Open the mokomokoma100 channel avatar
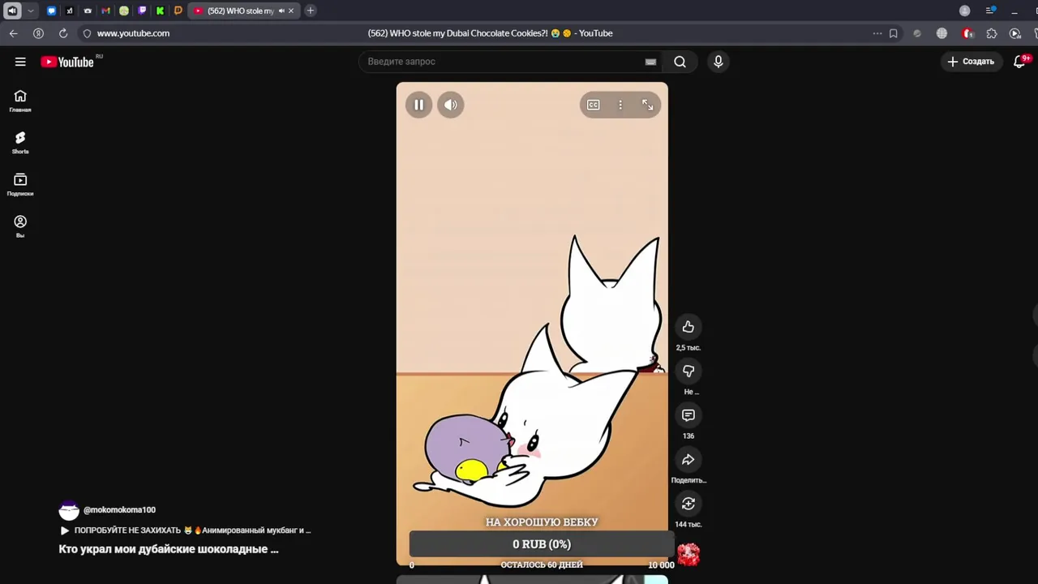1038x584 pixels. [69, 510]
